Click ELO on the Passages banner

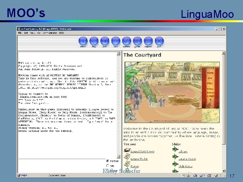click(x=210, y=78)
